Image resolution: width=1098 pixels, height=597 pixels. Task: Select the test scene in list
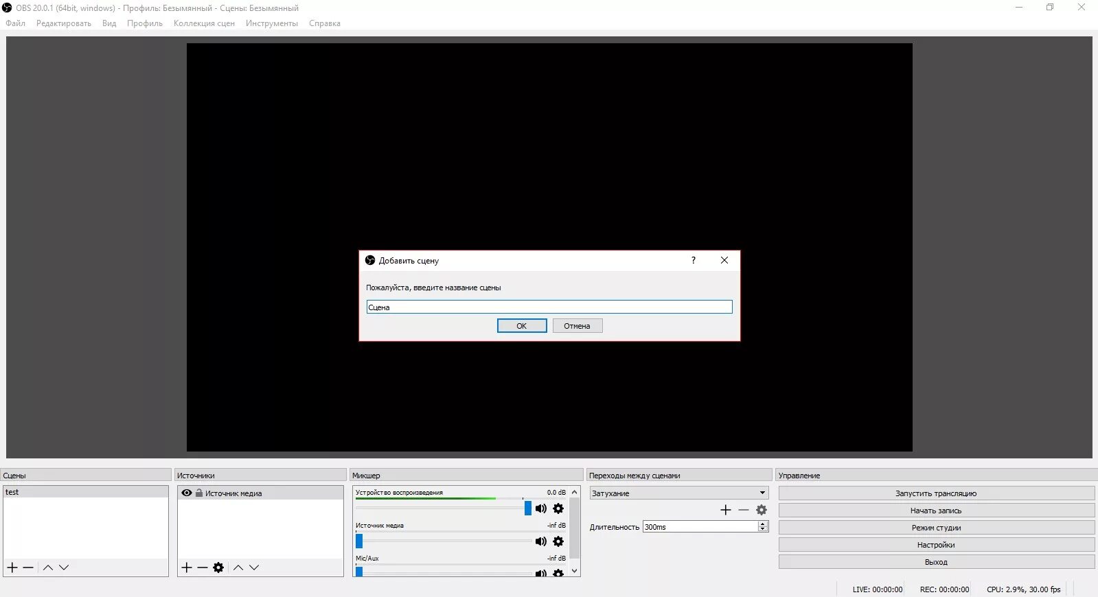[86, 492]
